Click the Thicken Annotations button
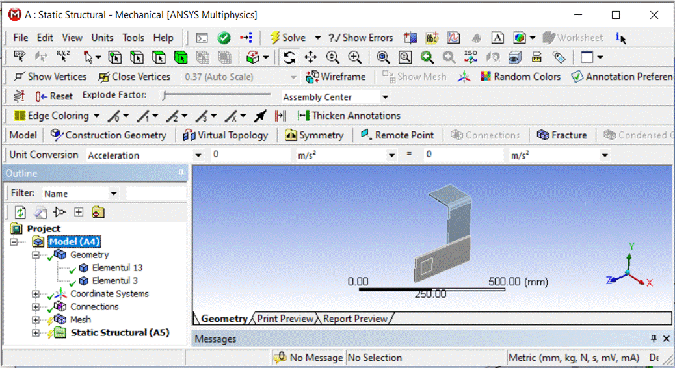 (x=349, y=115)
